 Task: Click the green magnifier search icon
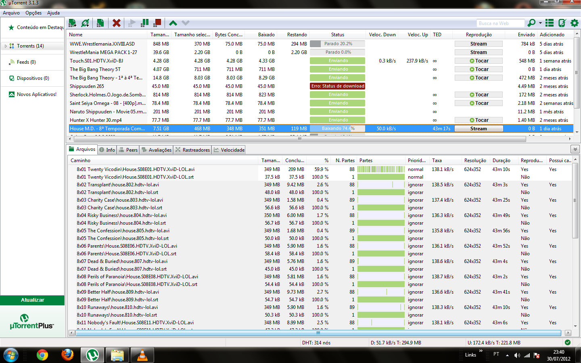coord(532,23)
